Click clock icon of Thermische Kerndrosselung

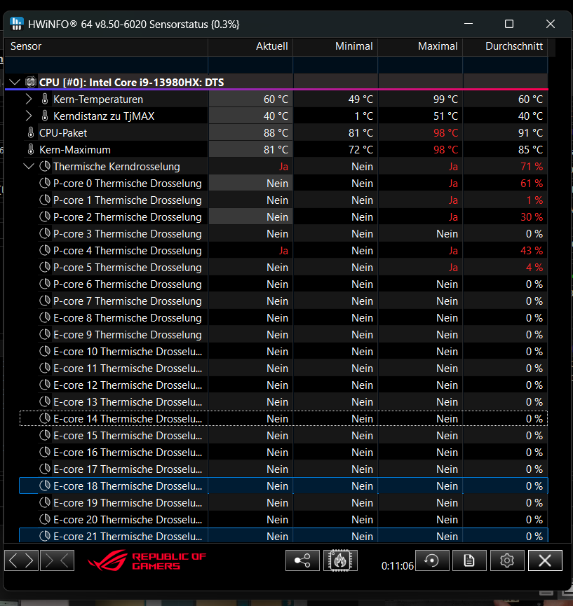45,167
